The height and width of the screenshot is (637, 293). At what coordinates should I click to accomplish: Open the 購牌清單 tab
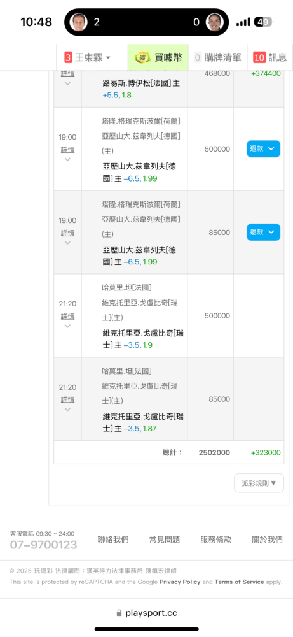click(218, 57)
